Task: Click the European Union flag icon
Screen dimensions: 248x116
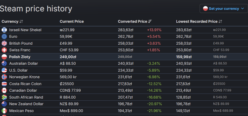Action: (4, 36)
